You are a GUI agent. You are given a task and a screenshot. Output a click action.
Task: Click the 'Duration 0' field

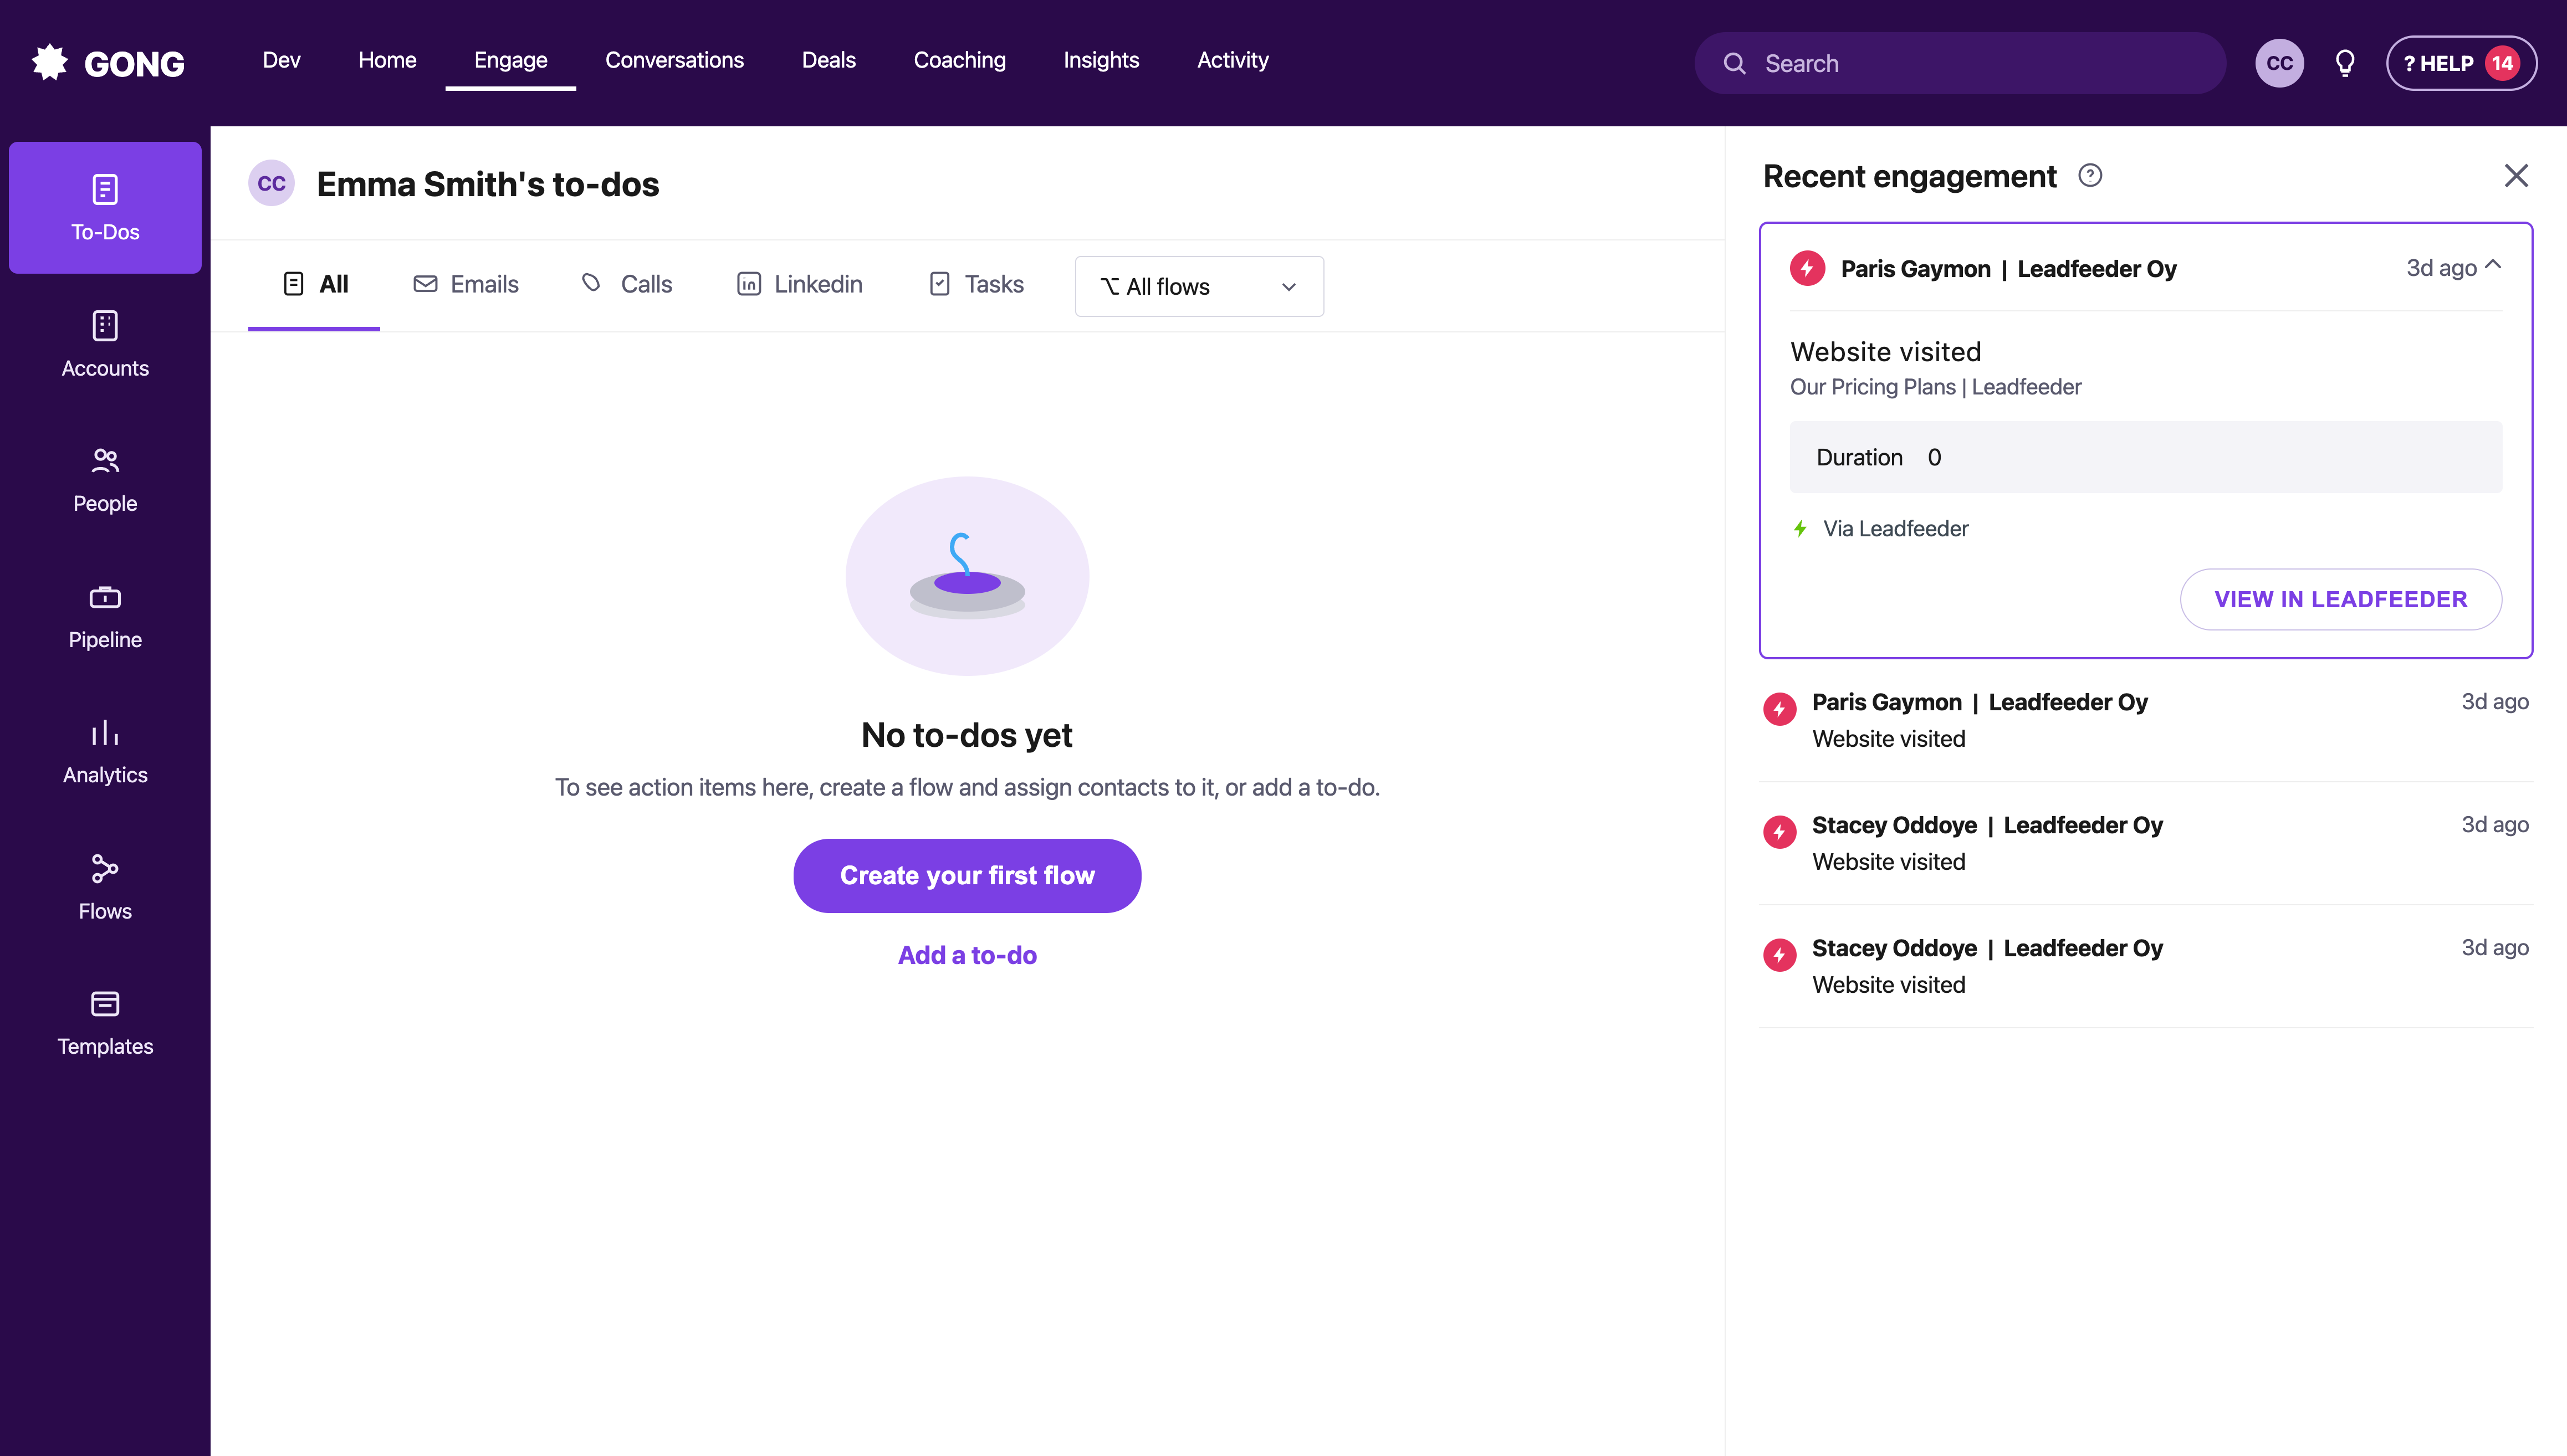pyautogui.click(x=2145, y=457)
